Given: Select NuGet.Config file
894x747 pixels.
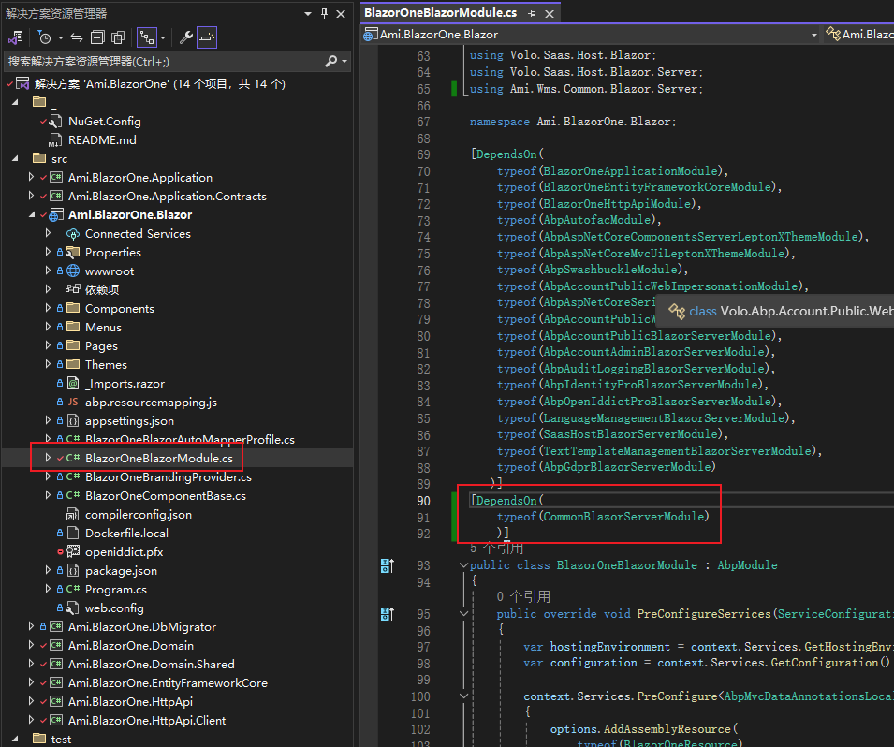Looking at the screenshot, I should coord(104,122).
